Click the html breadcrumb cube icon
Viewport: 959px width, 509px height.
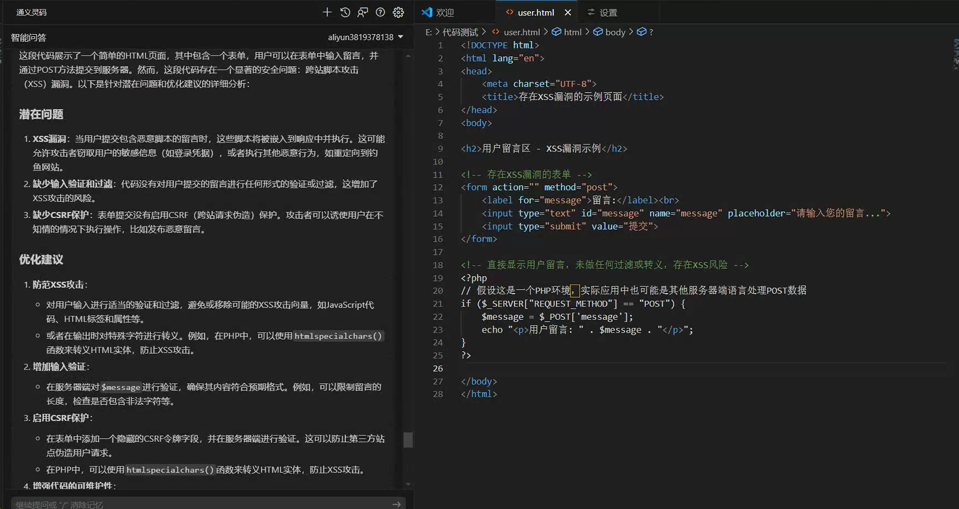click(556, 32)
